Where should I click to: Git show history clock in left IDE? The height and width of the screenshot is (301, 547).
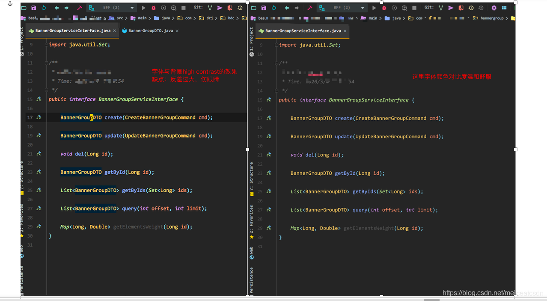(240, 8)
